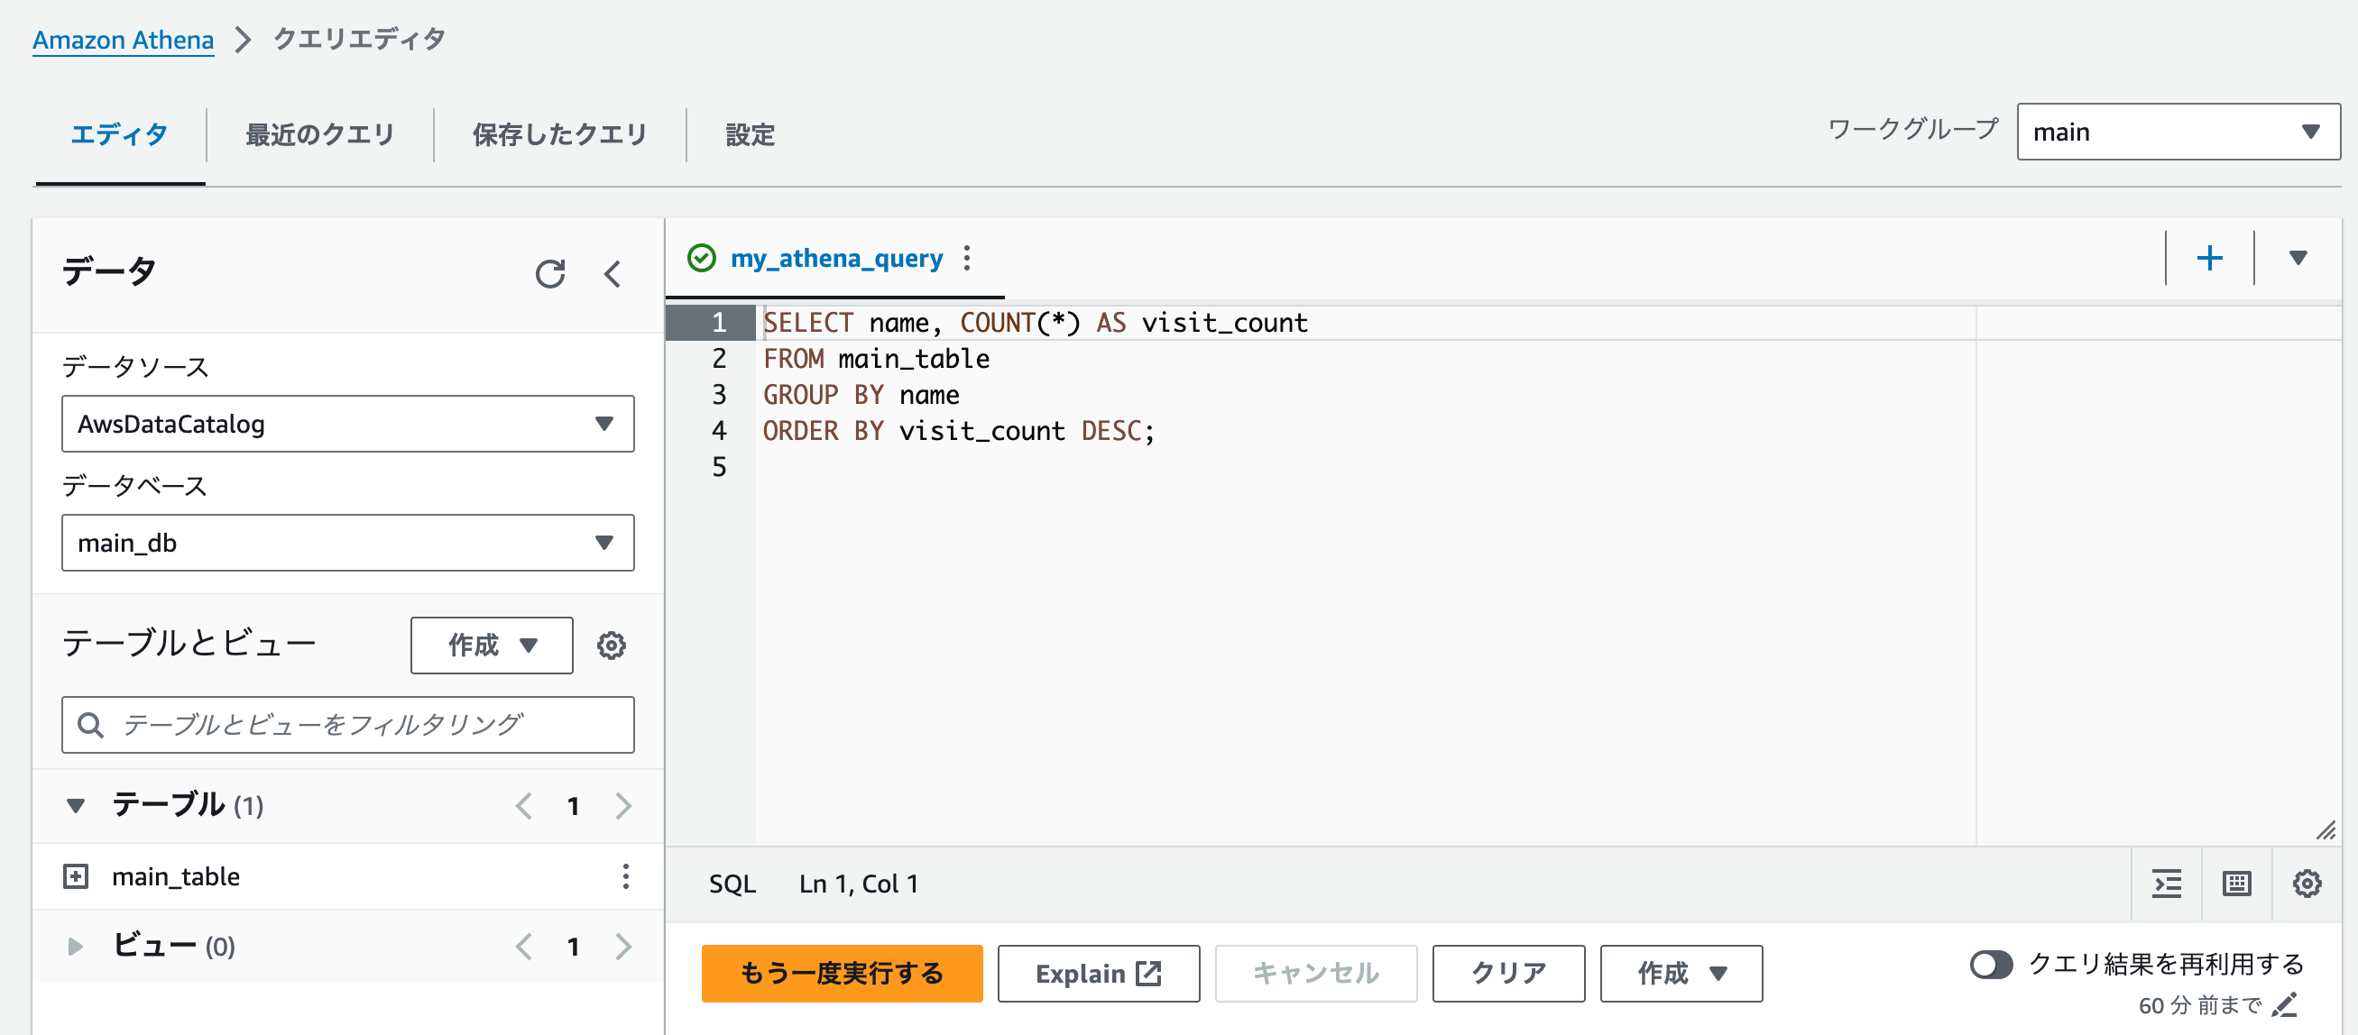Image resolution: width=2358 pixels, height=1035 pixels.
Task: Change the データソース from AwsDataCatalog
Action: (348, 424)
